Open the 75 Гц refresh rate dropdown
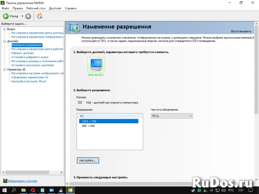The image size is (259, 194). [190, 116]
